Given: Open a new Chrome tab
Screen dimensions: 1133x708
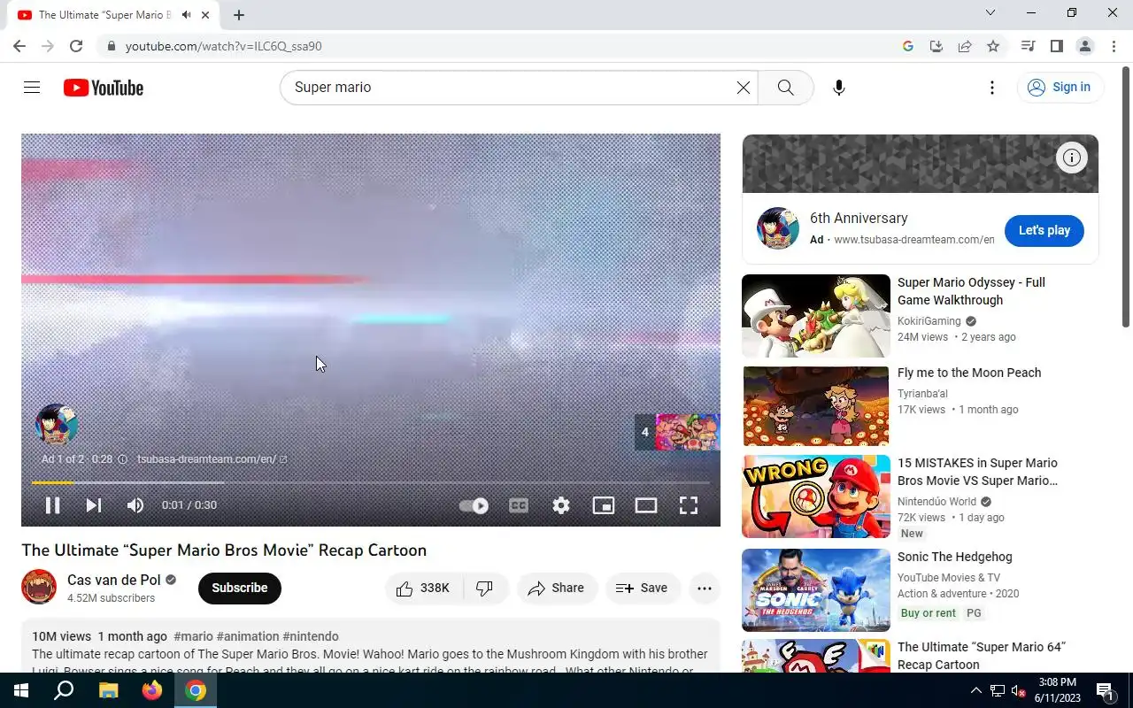Looking at the screenshot, I should [239, 15].
